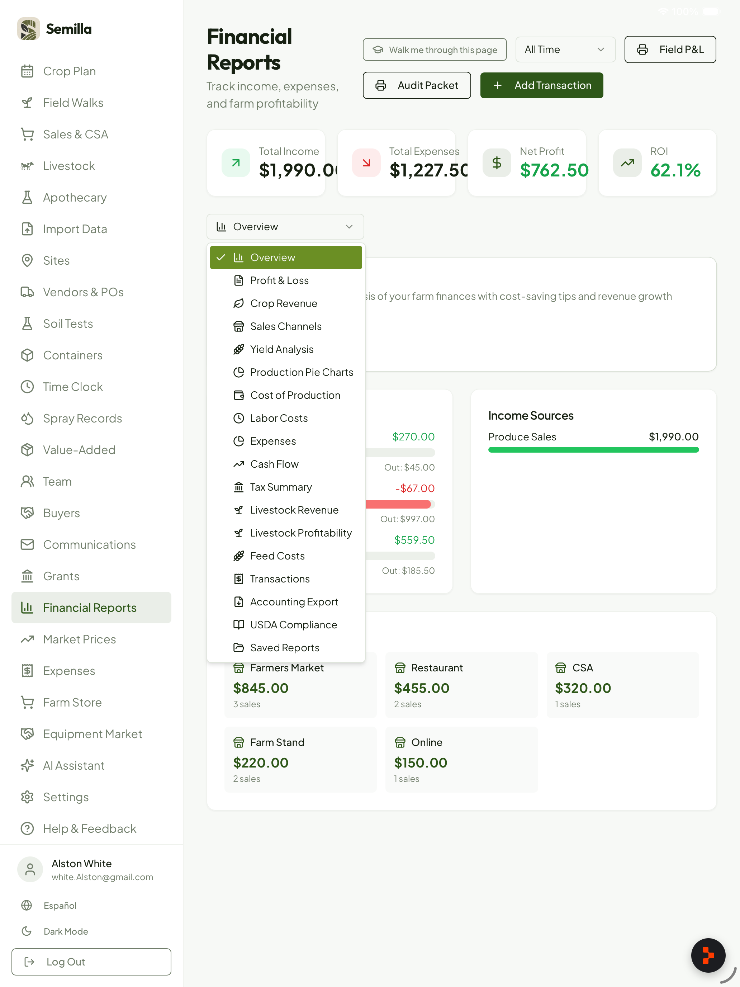
Task: Click the Vendors & POs truck icon
Action: click(27, 292)
